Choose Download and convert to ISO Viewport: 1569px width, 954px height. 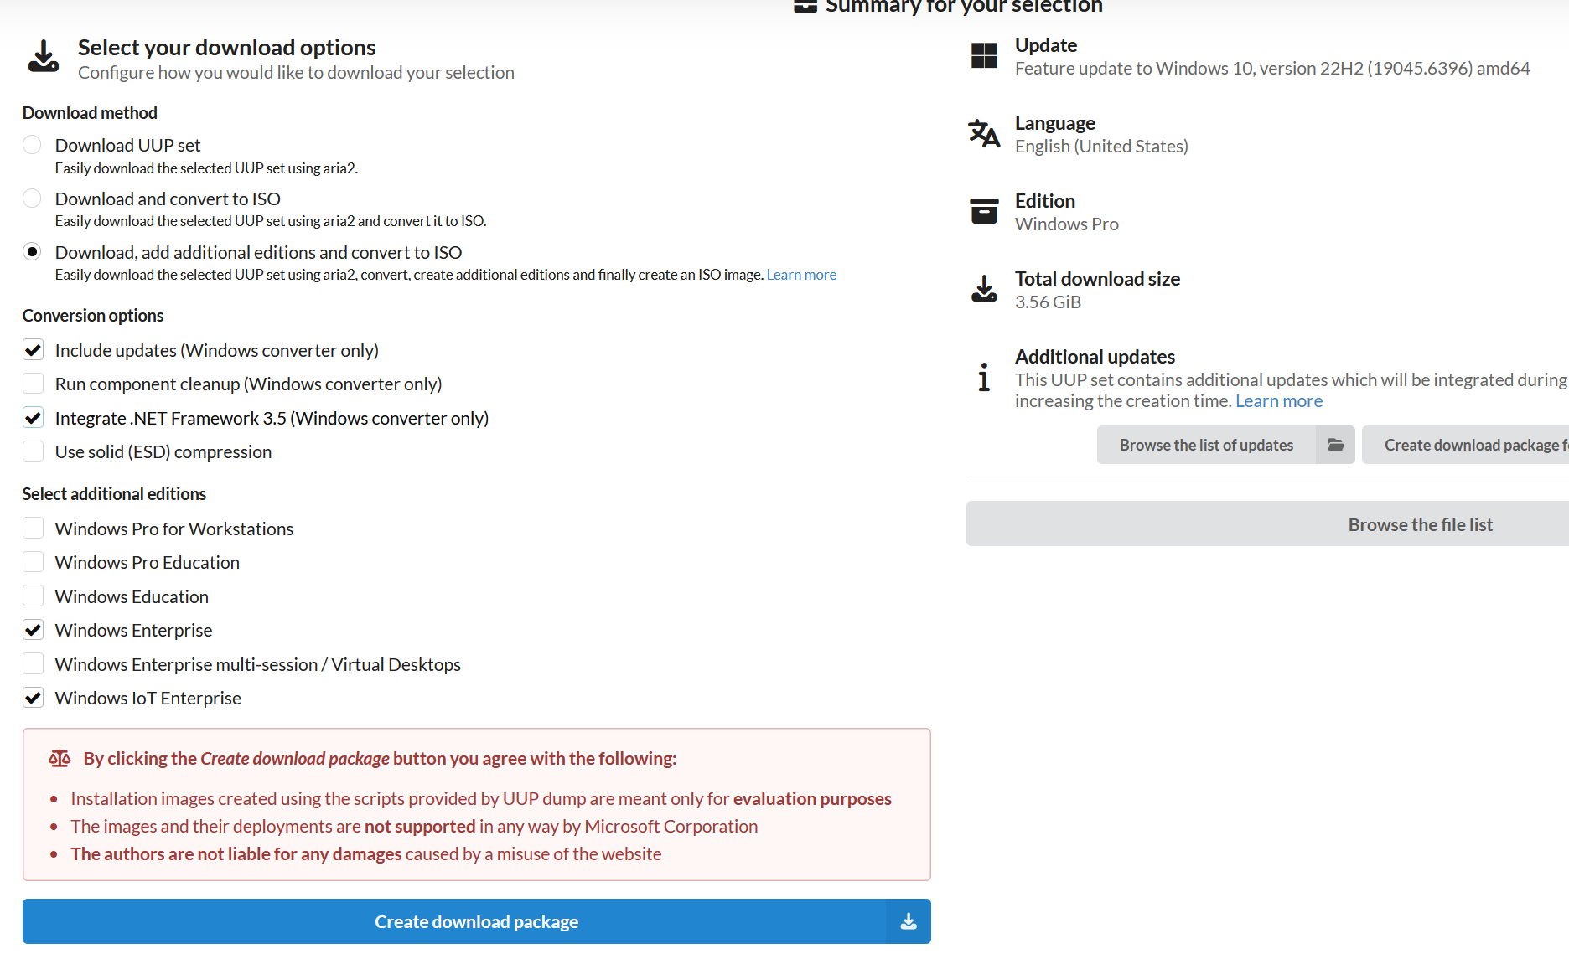(32, 199)
